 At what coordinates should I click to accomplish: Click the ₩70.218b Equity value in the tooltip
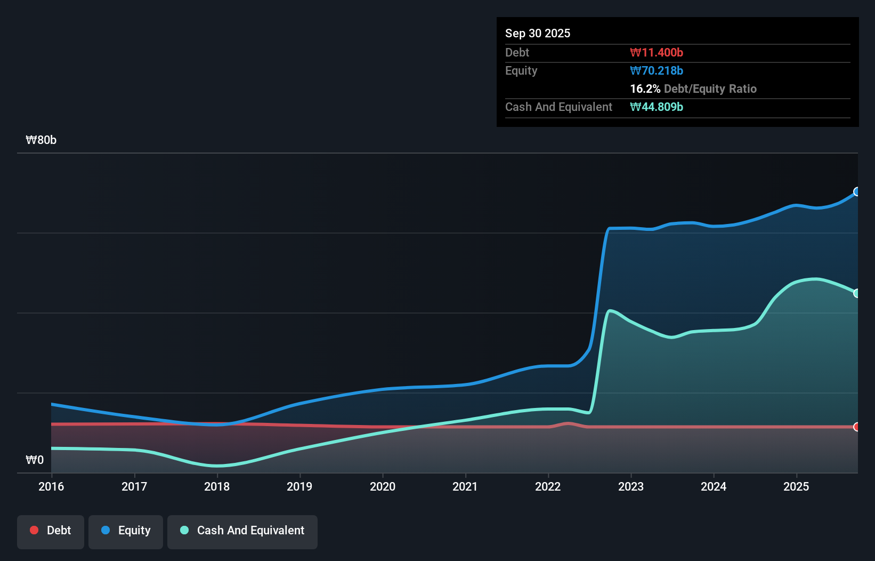[657, 70]
